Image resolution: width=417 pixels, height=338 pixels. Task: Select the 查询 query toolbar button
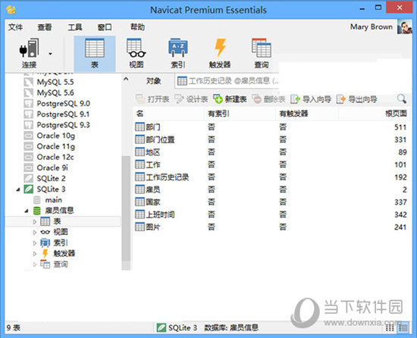tap(262, 53)
